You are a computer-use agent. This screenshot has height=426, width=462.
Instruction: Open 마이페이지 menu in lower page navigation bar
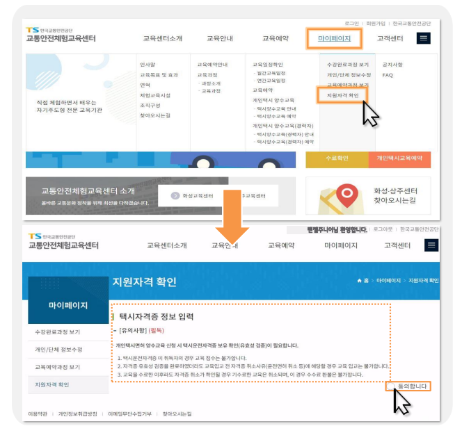341,245
